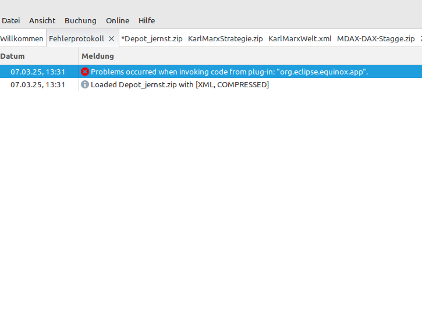Image resolution: width=422 pixels, height=327 pixels.
Task: Select the 'Loaded Depot_jernst.zip with' log message
Action: (179, 84)
